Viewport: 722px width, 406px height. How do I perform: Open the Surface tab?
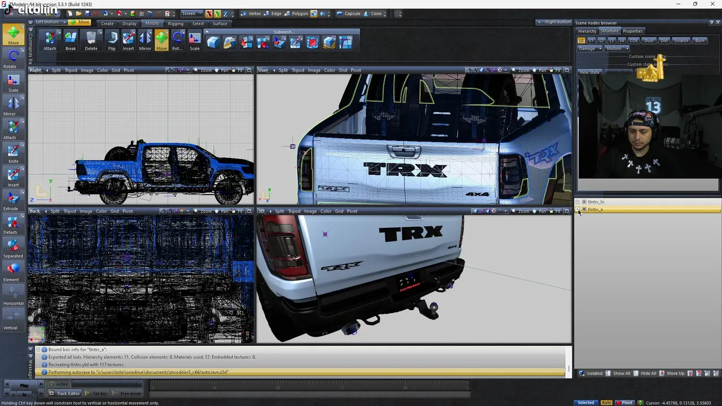[x=220, y=24]
